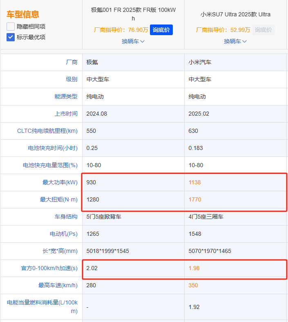Click the 长*宽*高(mm) label
The width and height of the screenshot is (288, 322).
click(x=60, y=251)
